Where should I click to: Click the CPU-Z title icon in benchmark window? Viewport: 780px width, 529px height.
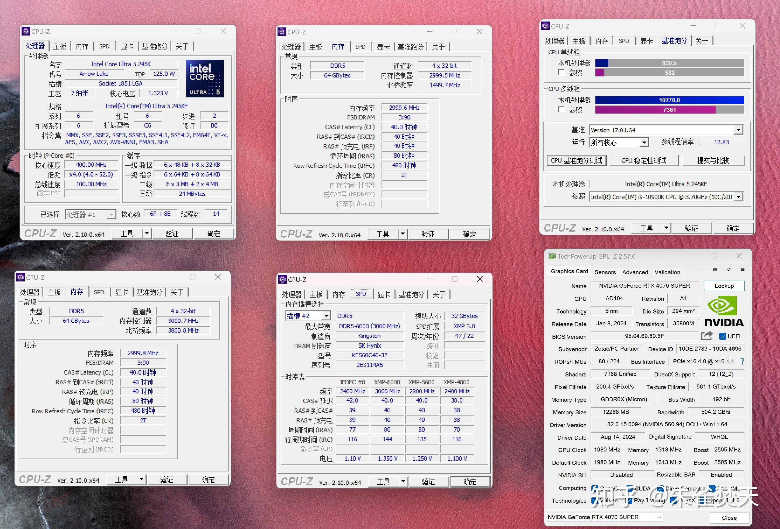(x=545, y=26)
